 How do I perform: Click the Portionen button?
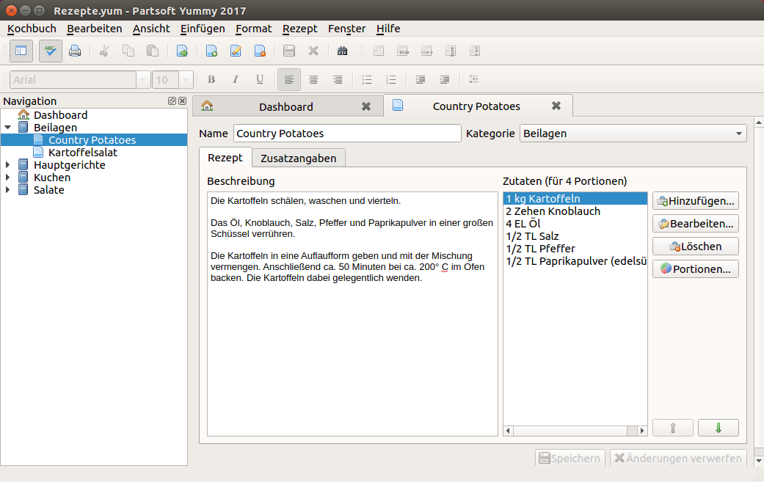pos(695,269)
